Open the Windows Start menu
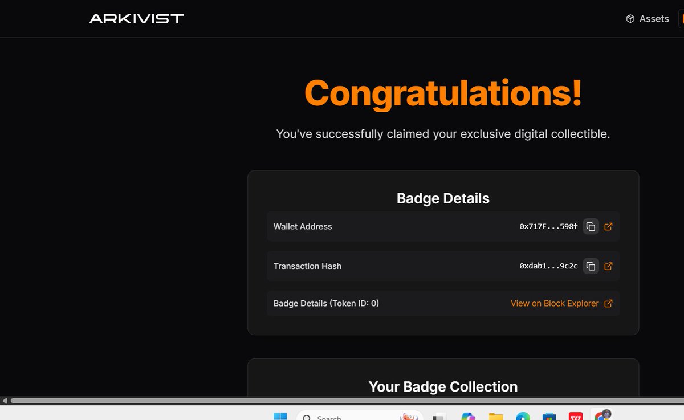Screen dimensions: 684x420 point(280,416)
